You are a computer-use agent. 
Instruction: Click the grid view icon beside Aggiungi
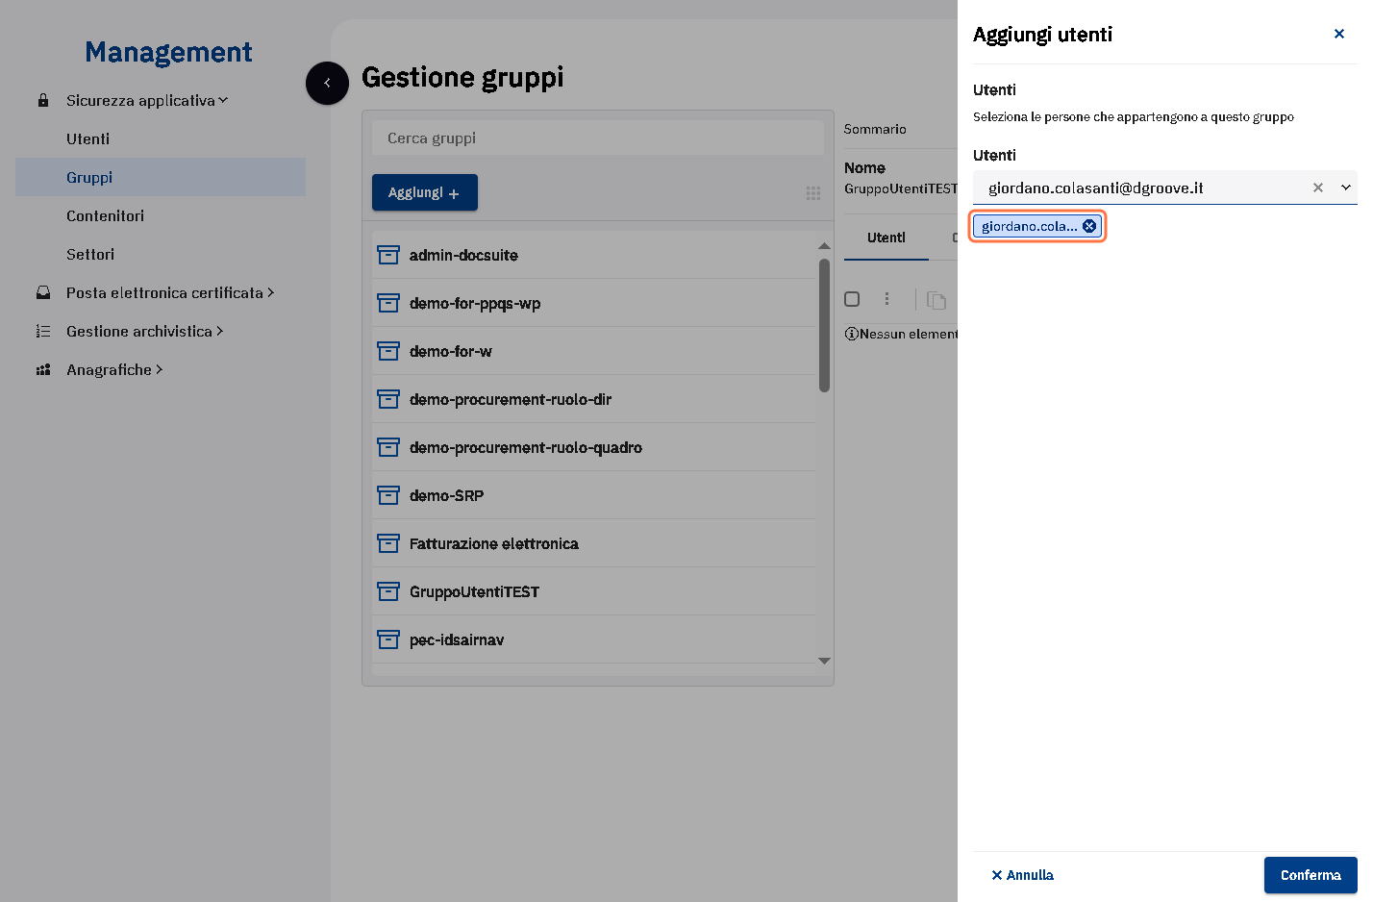[813, 193]
